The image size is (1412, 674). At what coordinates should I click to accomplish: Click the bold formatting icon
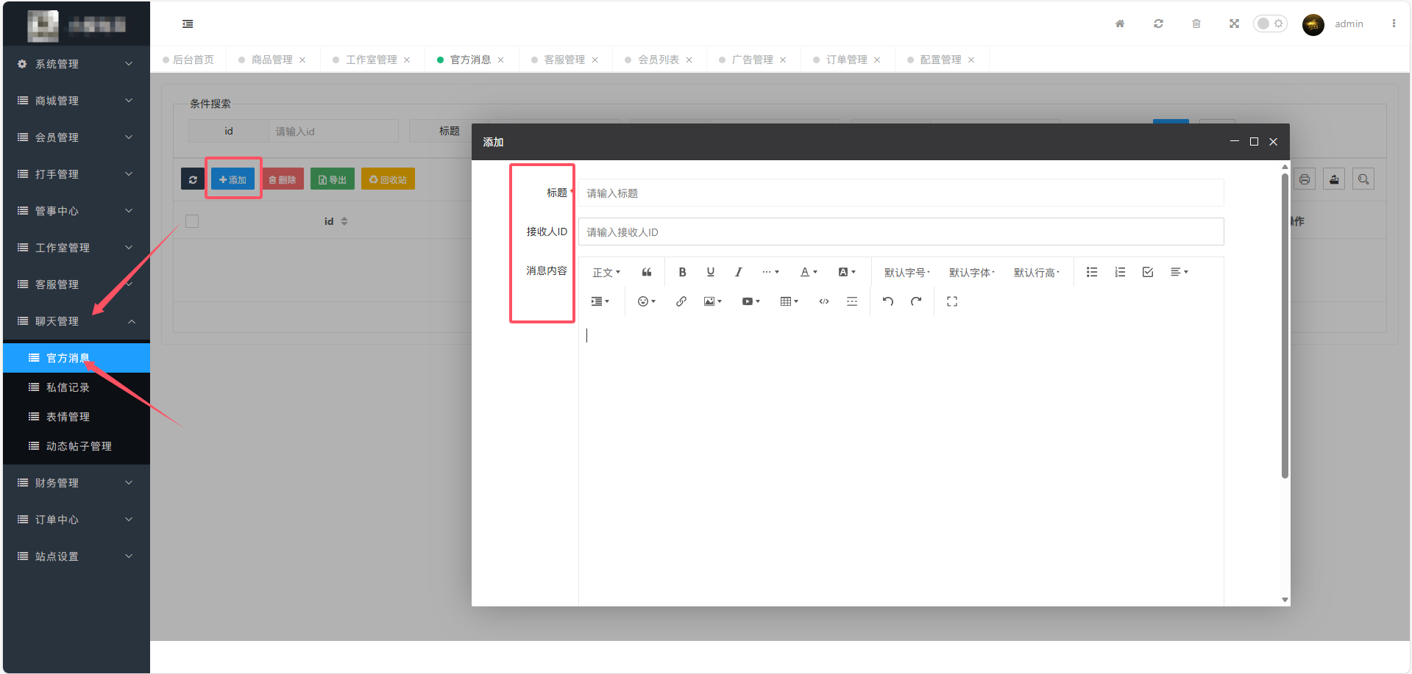pyautogui.click(x=682, y=272)
